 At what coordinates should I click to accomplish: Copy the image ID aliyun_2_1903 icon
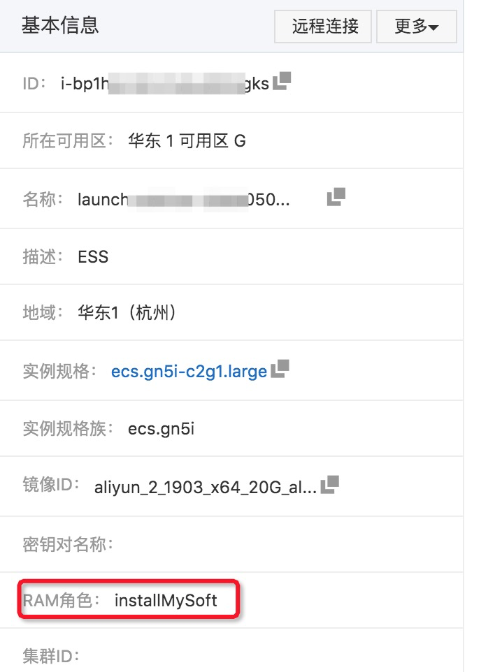pyautogui.click(x=329, y=484)
